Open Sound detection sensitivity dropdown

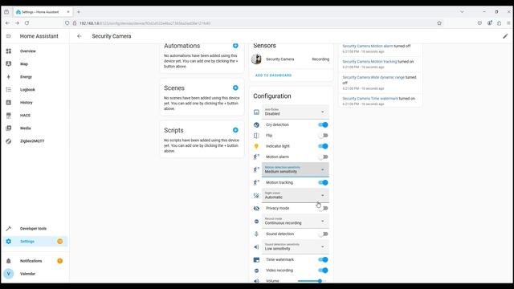(295, 246)
